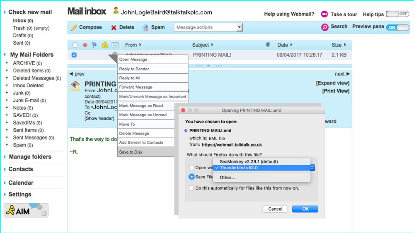Select SeaMonkey v2.29.1 (default) option

261,161
